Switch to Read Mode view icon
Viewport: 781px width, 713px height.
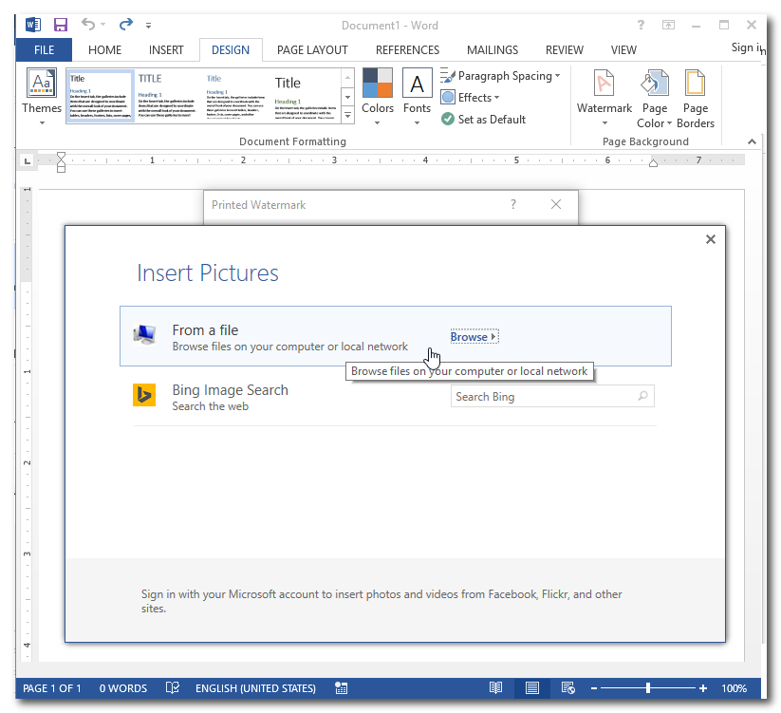(x=495, y=688)
